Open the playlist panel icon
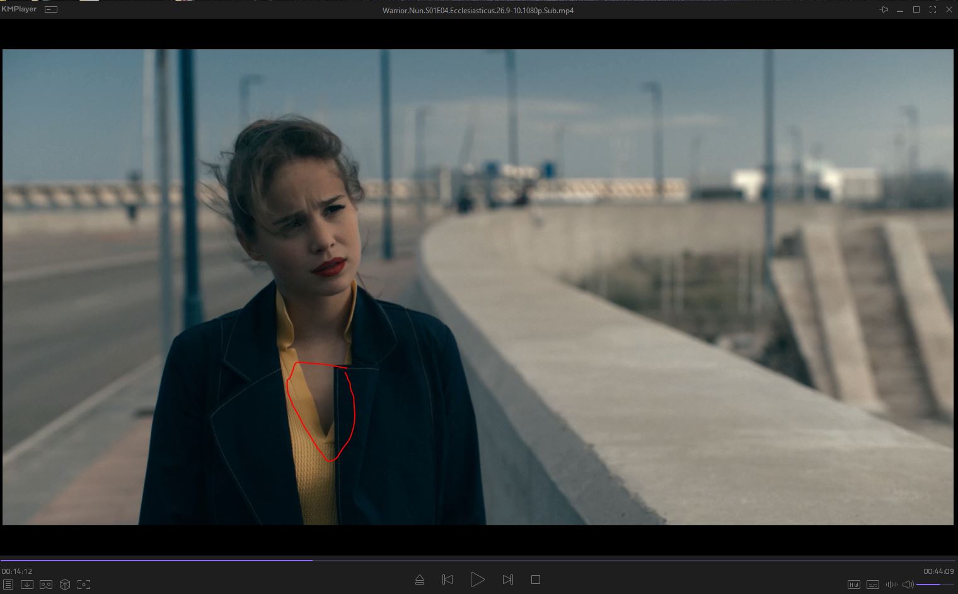The height and width of the screenshot is (594, 958). coord(8,585)
